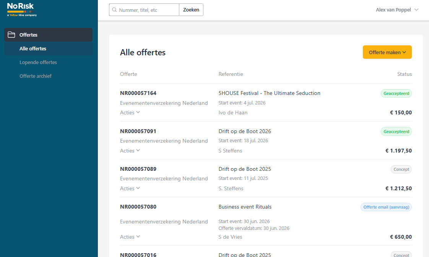
Task: Click the amount € 1.197,50
Action: [399, 151]
